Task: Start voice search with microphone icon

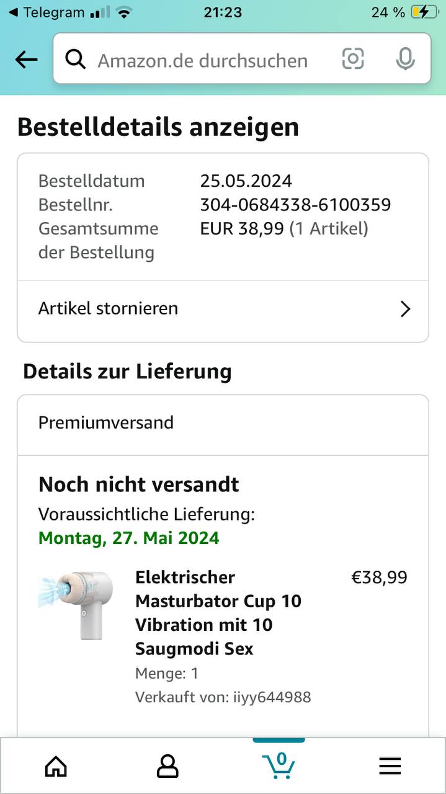Action: tap(405, 59)
